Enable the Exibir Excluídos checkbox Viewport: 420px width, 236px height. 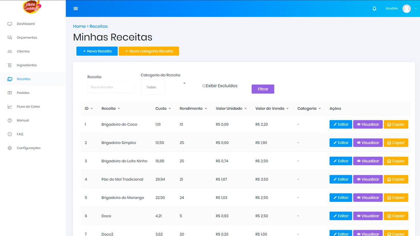204,86
